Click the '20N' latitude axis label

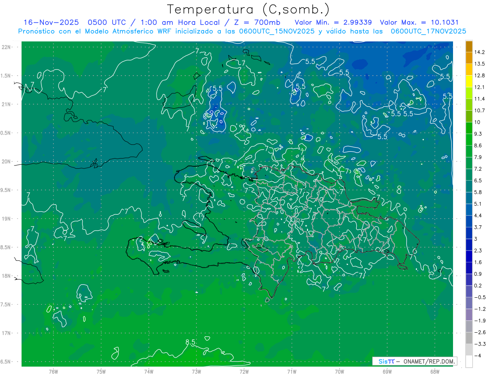(x=7, y=161)
